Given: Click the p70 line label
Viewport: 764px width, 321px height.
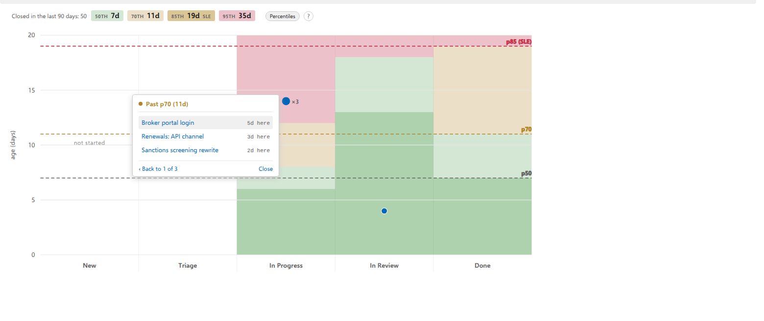Looking at the screenshot, I should (x=526, y=130).
